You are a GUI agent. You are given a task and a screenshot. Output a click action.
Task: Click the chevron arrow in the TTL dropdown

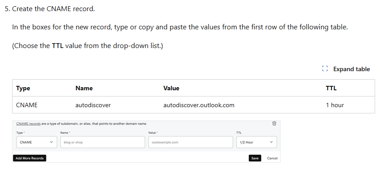point(271,142)
